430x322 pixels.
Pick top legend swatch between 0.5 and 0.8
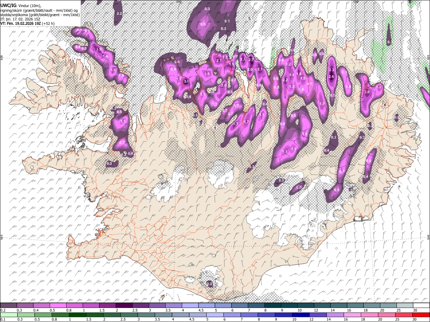tap(58, 305)
